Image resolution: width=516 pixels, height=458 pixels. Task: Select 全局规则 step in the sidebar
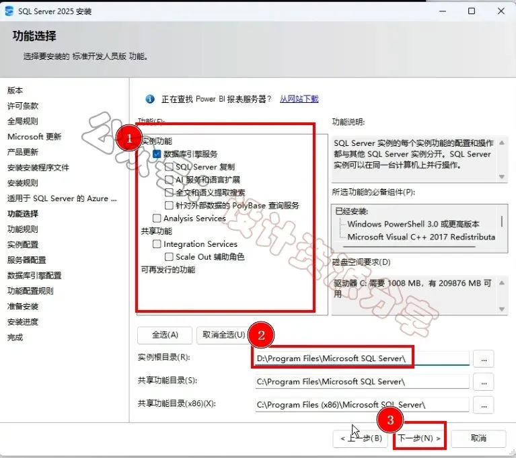pos(23,121)
